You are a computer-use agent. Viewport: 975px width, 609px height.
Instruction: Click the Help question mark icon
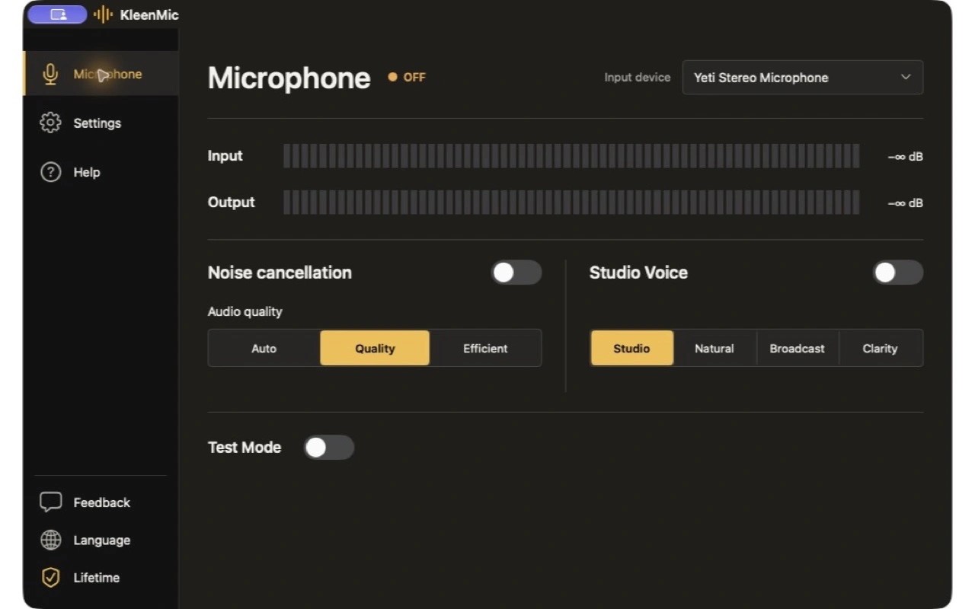coord(50,172)
